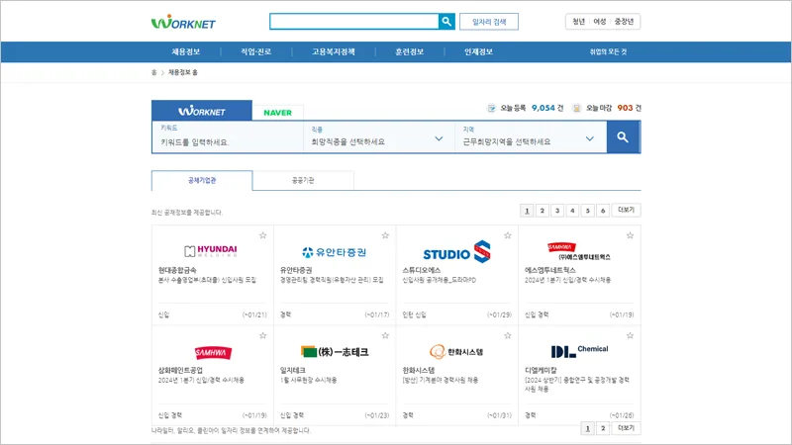Click the magnifier icon beside top search field
The height and width of the screenshot is (445, 792).
(x=446, y=21)
